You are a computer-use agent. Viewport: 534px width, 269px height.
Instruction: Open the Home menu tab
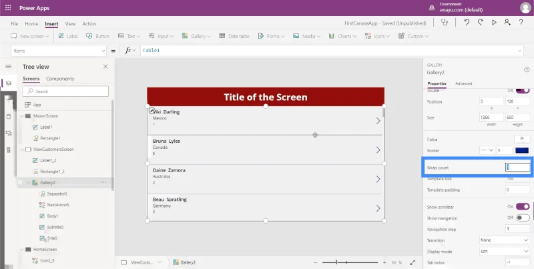(x=31, y=23)
